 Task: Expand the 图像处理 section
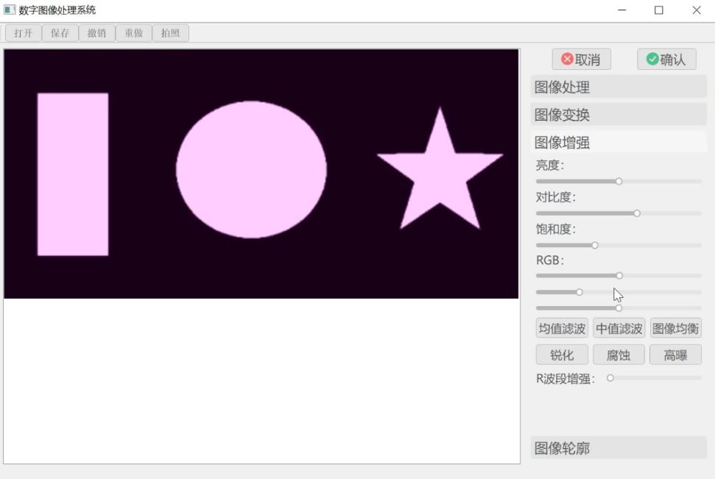pos(619,87)
